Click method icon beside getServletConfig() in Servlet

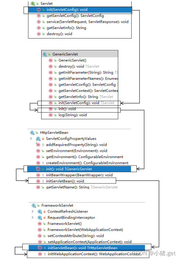39,16
